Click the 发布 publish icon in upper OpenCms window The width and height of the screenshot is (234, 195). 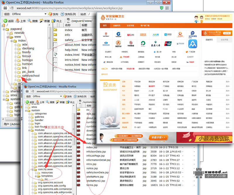[50, 14]
